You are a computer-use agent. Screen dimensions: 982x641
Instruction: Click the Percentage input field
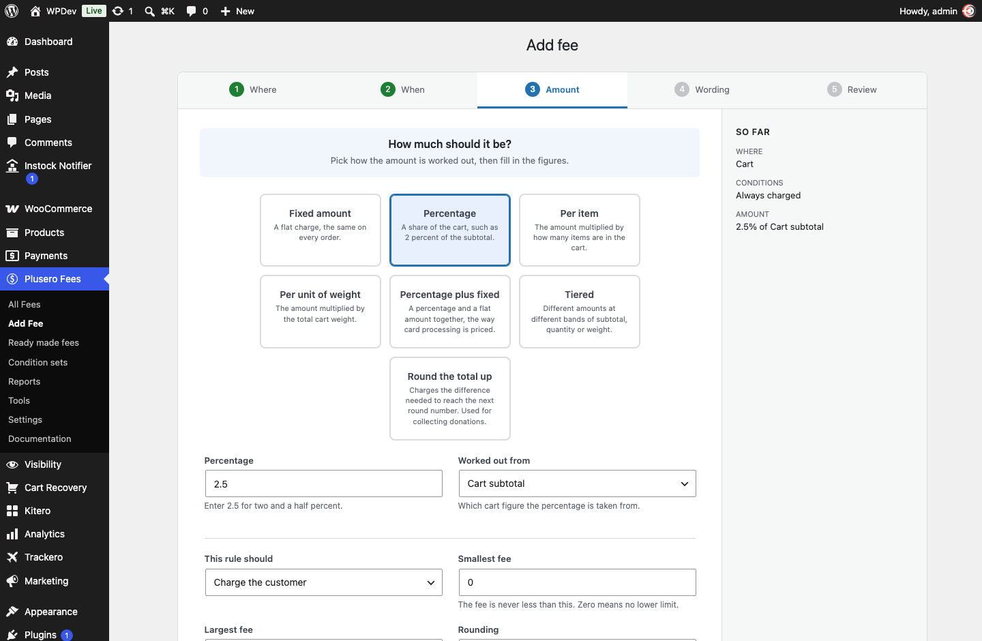[324, 483]
